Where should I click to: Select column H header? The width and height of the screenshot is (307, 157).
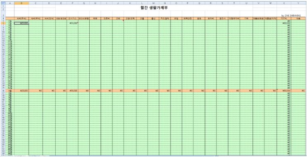point(95,3)
